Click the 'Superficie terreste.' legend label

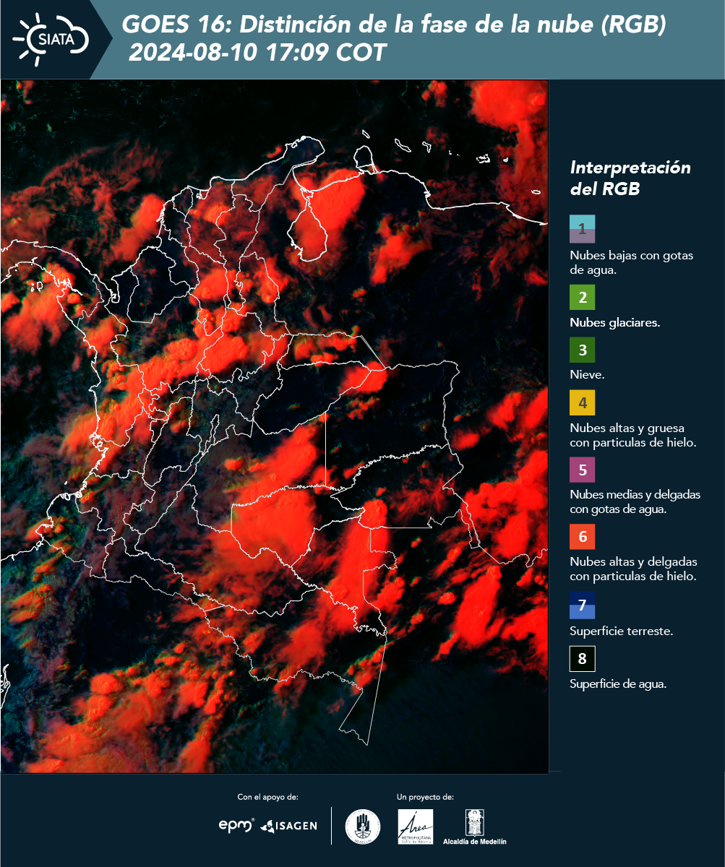pyautogui.click(x=622, y=631)
